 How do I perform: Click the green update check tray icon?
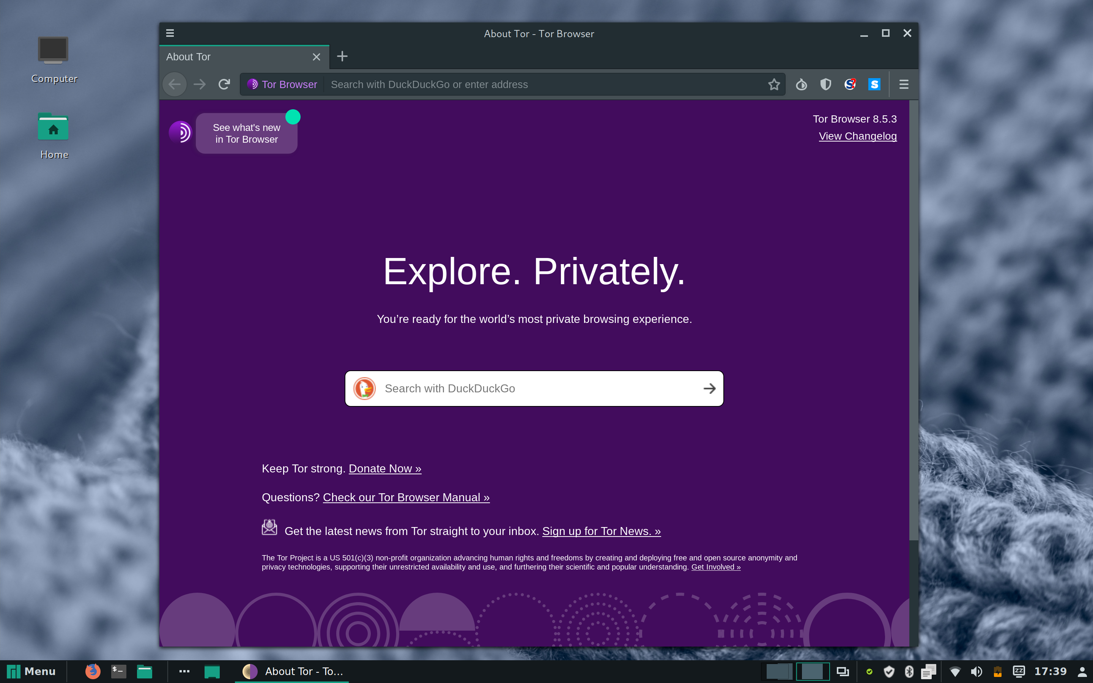869,672
